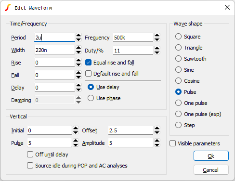Select the Use phase radio option
235x181 pixels.
91,98
